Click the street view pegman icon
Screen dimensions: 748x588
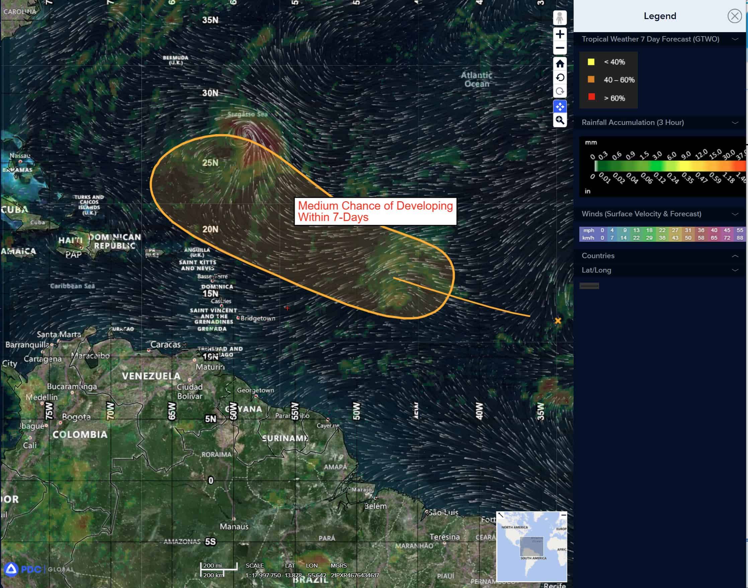[560, 18]
